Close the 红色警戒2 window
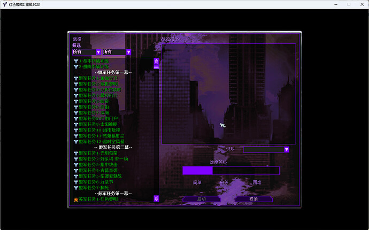This screenshot has width=369, height=230. [362, 4]
